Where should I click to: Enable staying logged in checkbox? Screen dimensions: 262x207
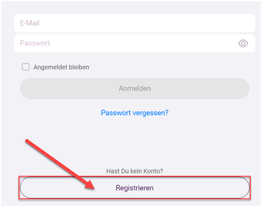click(x=26, y=67)
